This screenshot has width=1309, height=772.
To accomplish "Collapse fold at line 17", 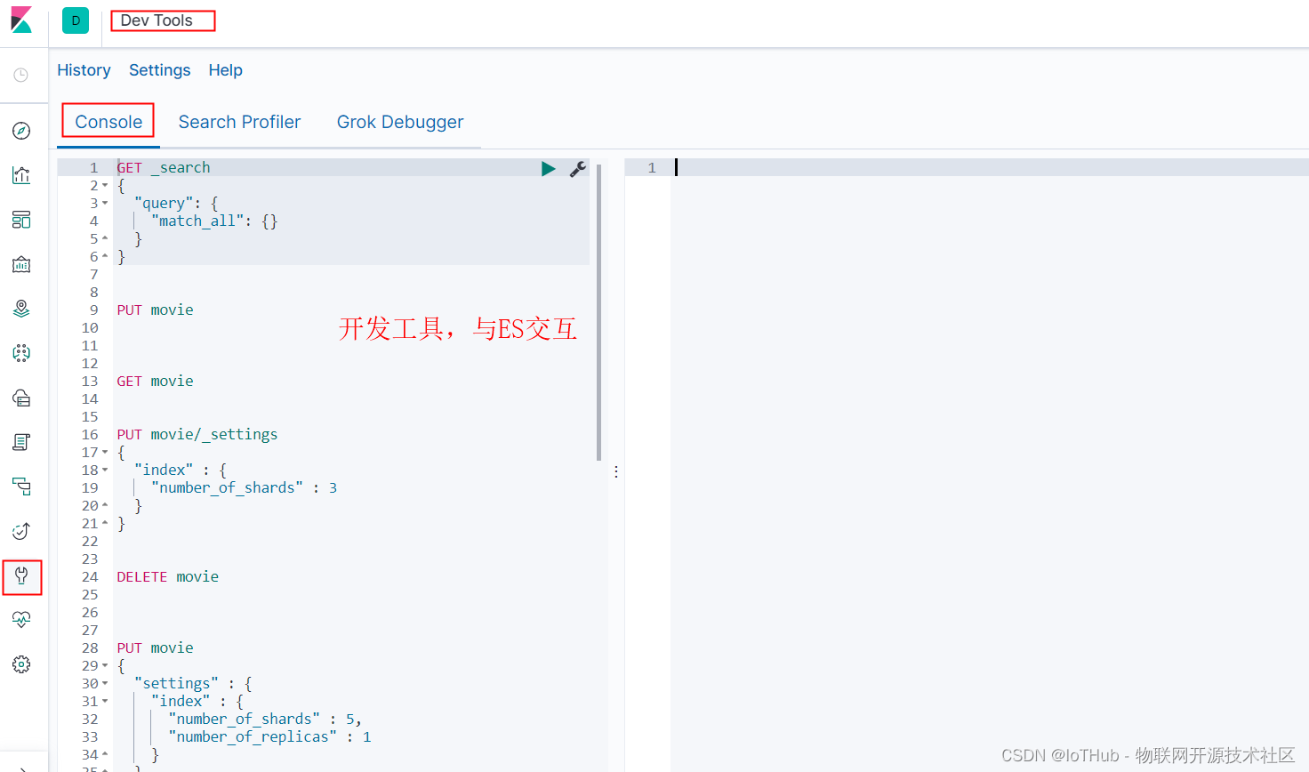I will tap(105, 453).
